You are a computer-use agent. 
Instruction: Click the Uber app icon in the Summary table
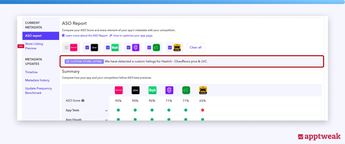click(x=135, y=90)
